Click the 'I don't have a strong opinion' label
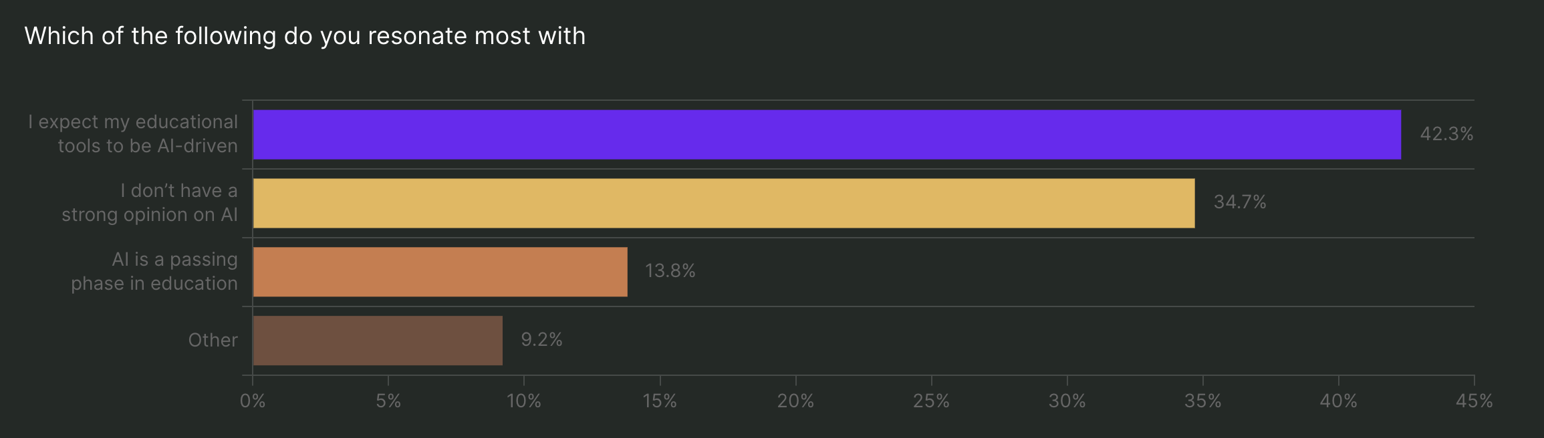Screen dimensions: 1544x438 pyautogui.click(x=150, y=202)
